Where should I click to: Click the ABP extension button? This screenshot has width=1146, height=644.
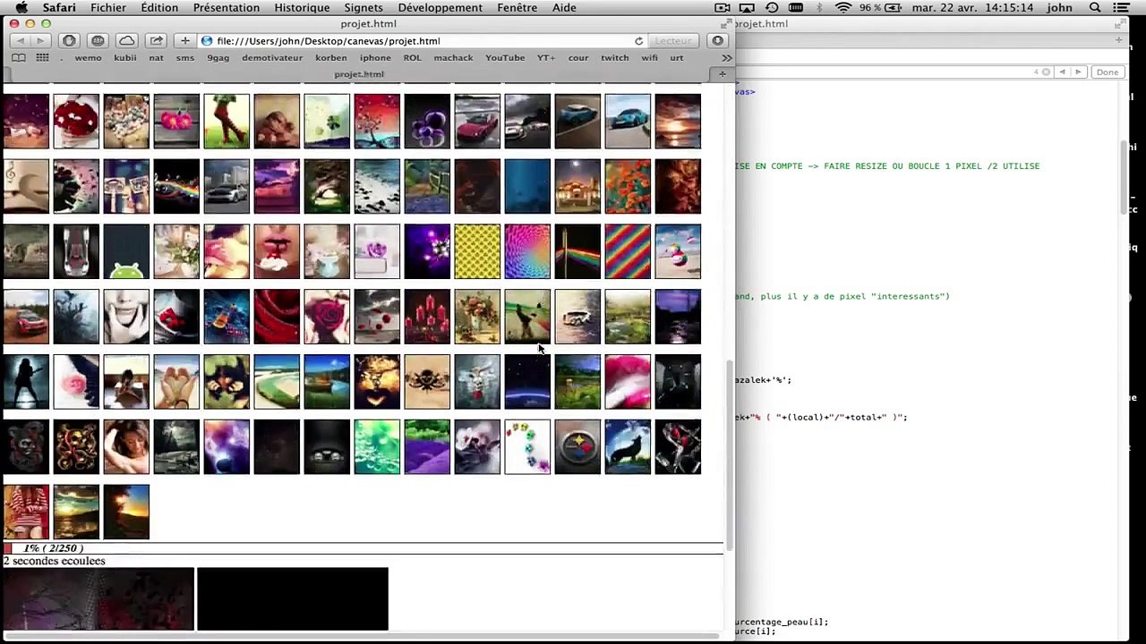click(x=98, y=41)
